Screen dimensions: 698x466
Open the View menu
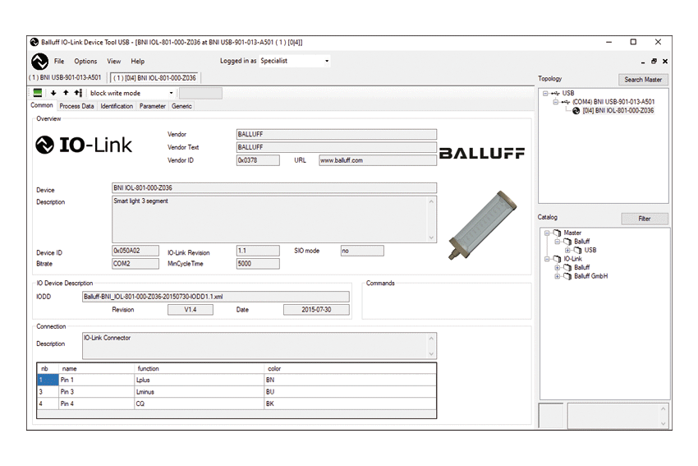tap(113, 62)
